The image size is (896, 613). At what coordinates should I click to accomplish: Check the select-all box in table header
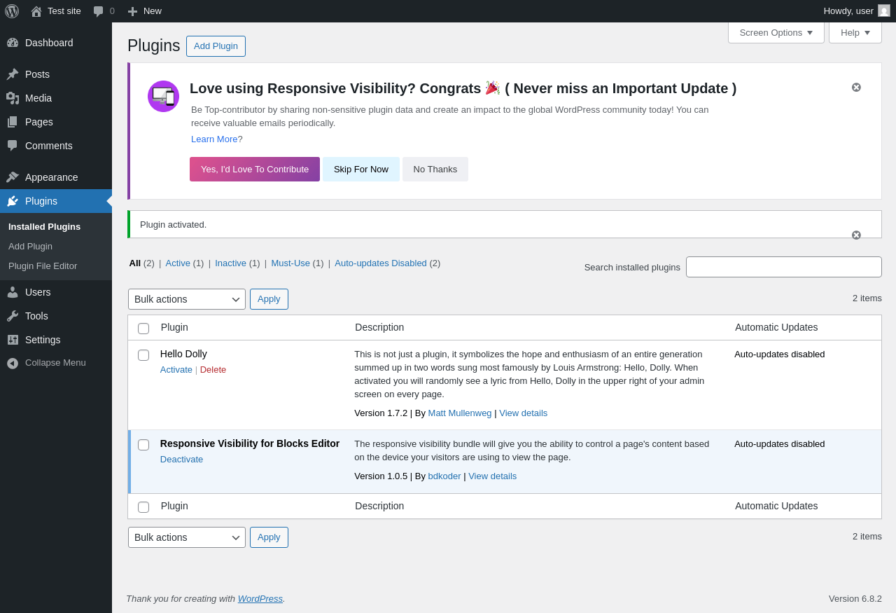(x=143, y=329)
